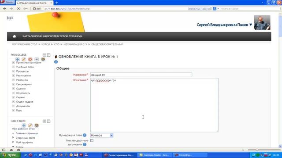Stop page loading with the X button

(x=19, y=9)
